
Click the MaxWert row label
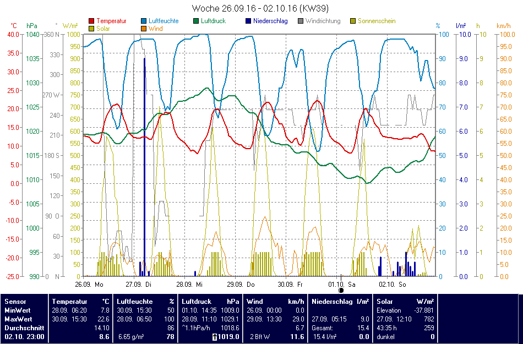(x=18, y=319)
